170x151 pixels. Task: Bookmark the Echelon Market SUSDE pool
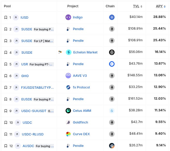coord(6,53)
